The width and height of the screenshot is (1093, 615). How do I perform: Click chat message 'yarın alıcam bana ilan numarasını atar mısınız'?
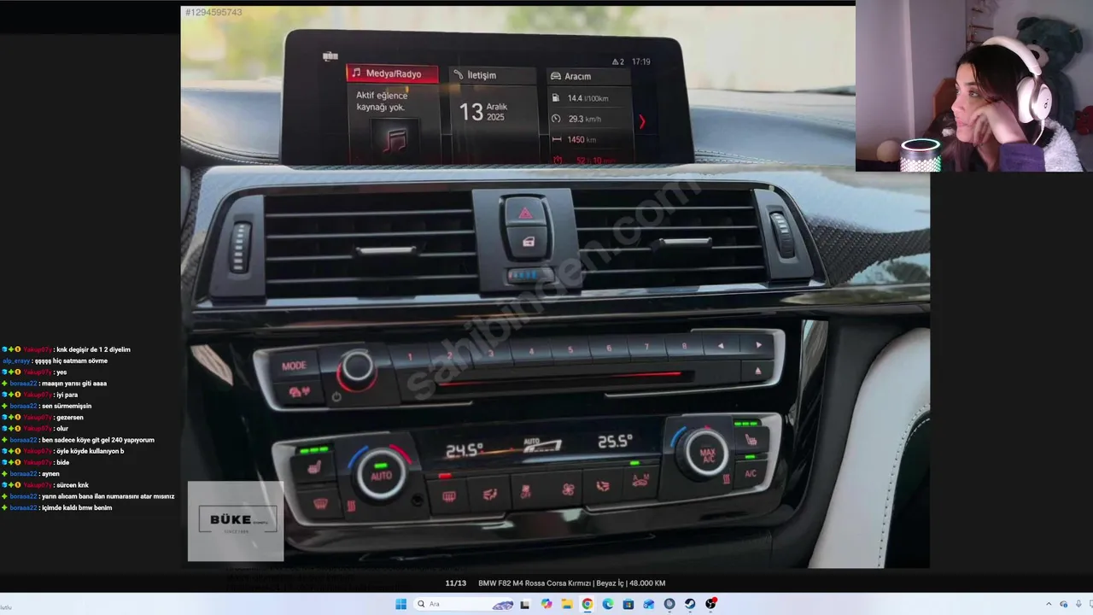point(108,496)
